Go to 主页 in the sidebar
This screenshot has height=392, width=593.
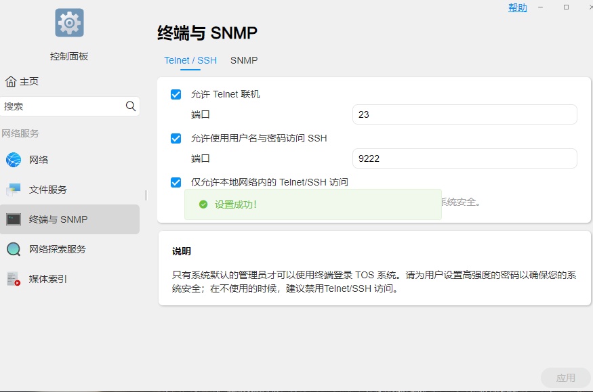[x=29, y=81]
